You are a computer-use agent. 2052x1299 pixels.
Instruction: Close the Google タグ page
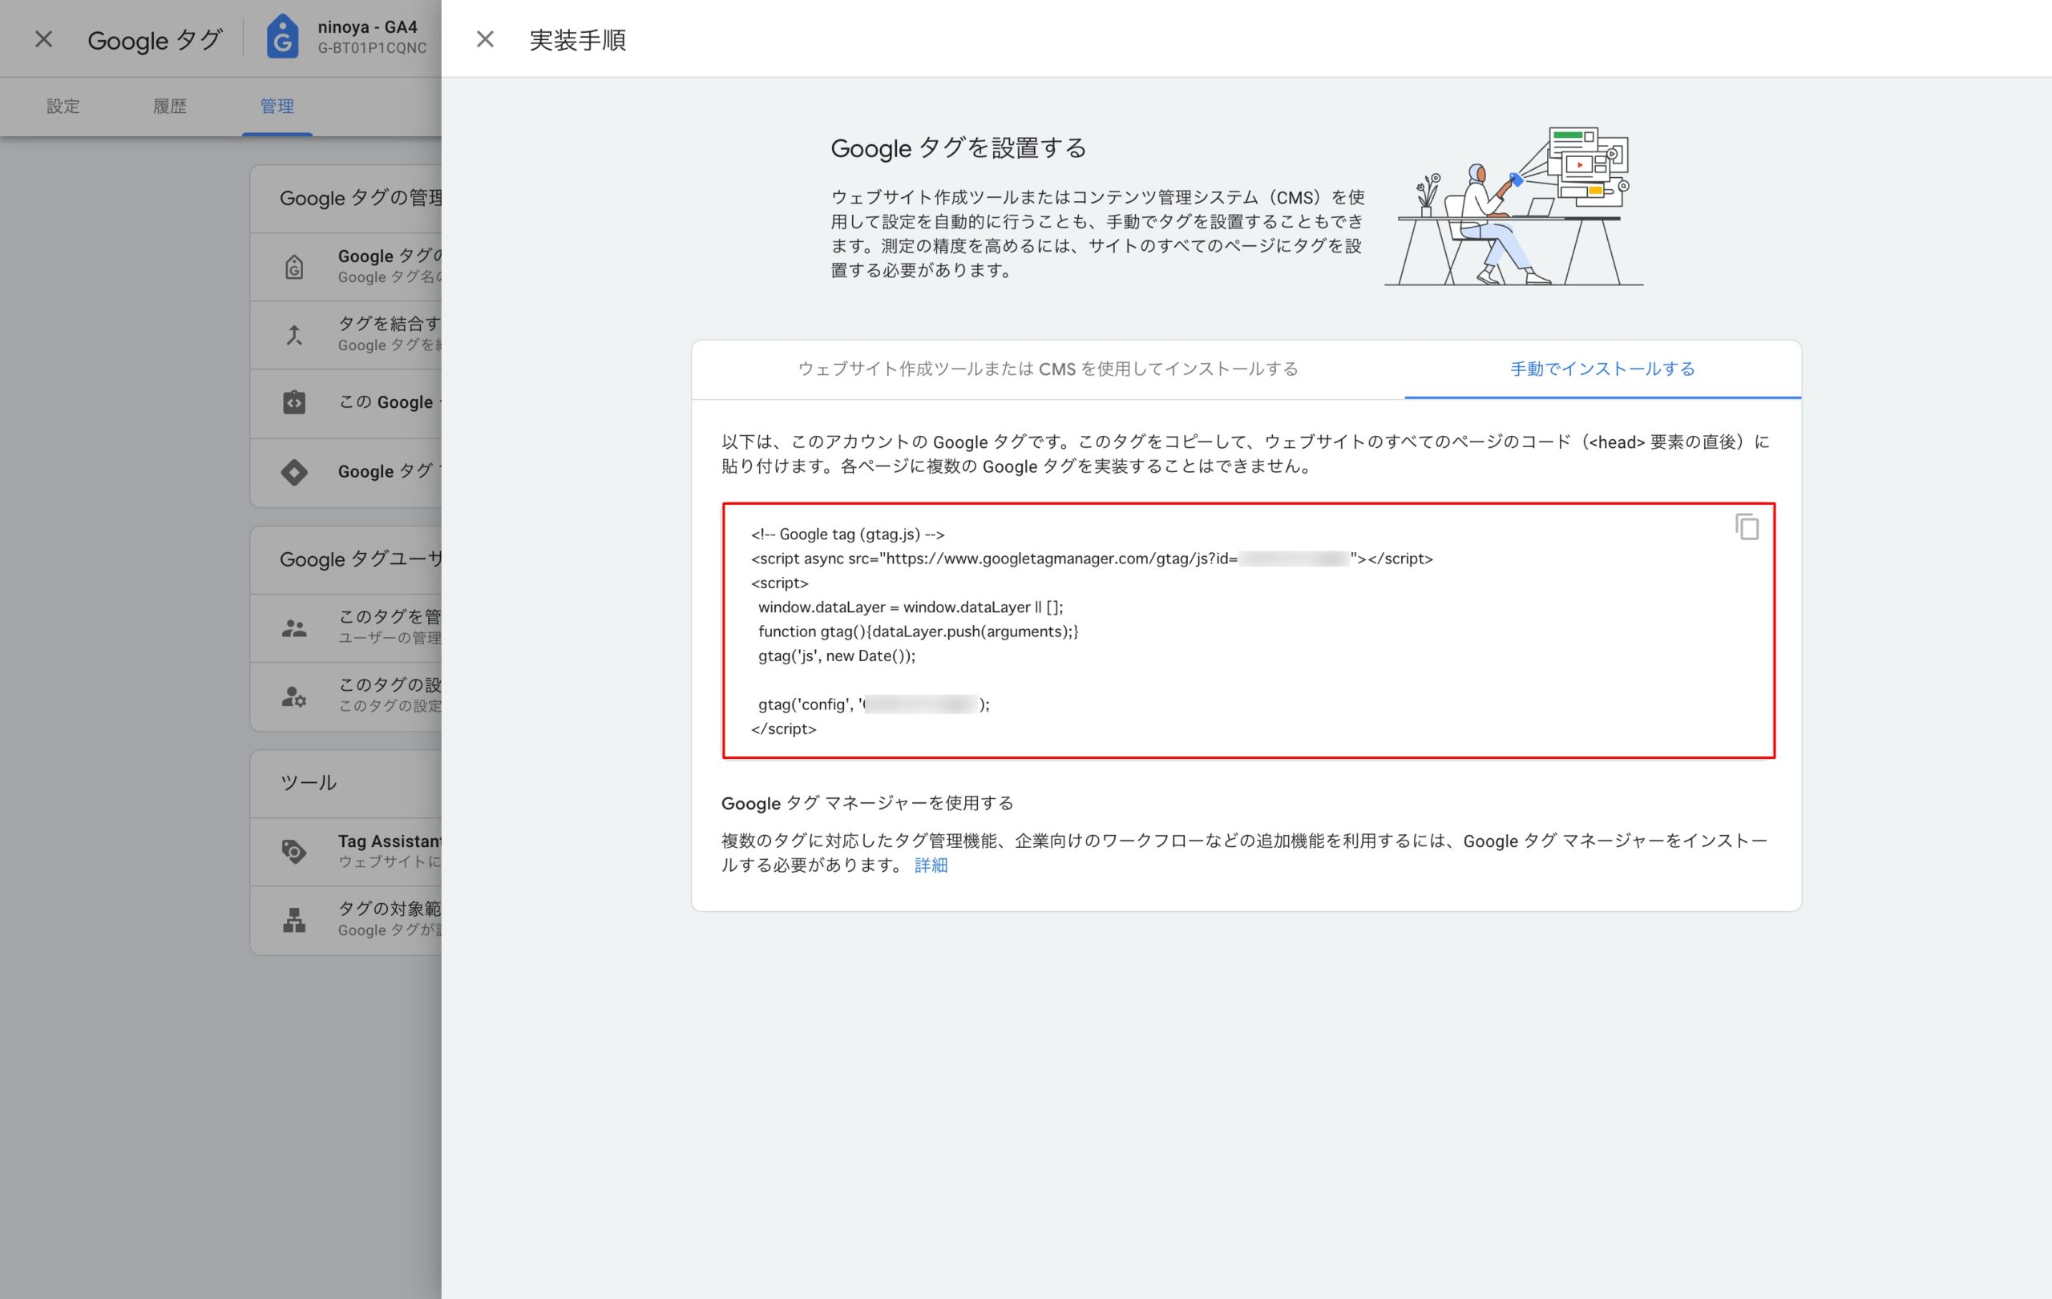[43, 39]
